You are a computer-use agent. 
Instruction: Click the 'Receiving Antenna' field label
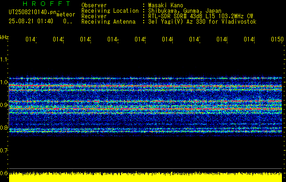pyautogui.click(x=108, y=22)
